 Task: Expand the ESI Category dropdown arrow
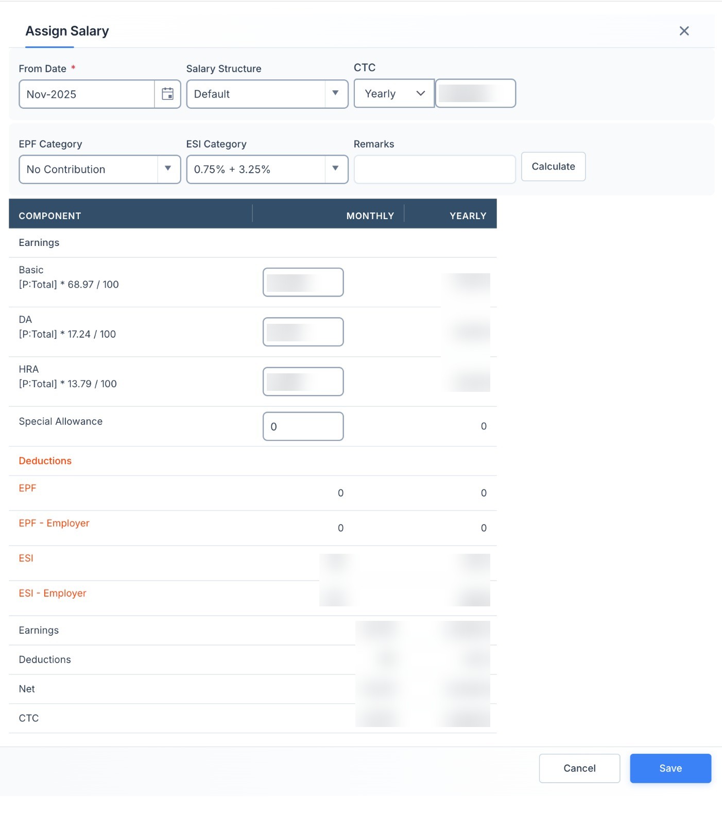[336, 169]
